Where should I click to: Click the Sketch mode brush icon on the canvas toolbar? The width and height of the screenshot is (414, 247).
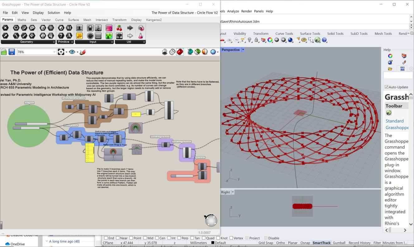pos(83,52)
